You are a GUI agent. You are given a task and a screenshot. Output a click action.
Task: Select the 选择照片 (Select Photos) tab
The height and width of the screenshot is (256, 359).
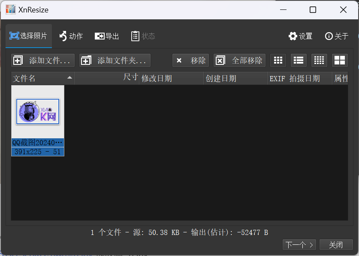(28, 36)
